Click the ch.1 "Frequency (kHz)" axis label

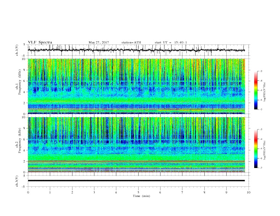pyautogui.click(x=19, y=82)
